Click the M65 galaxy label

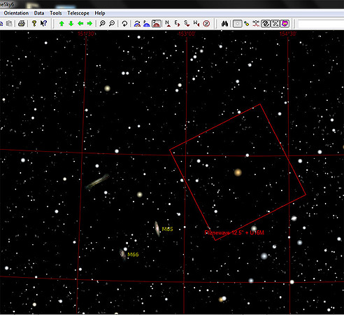167,229
